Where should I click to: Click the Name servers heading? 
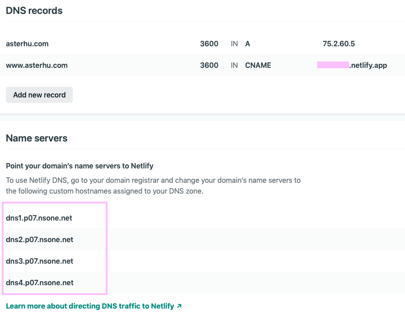pyautogui.click(x=37, y=138)
